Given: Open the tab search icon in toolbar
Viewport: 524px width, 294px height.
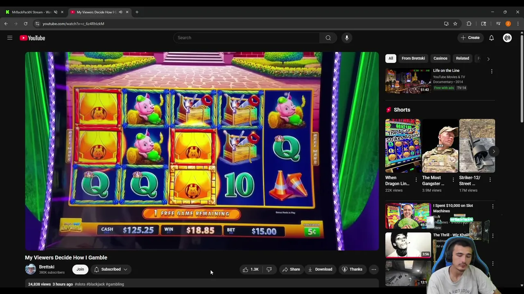Looking at the screenshot, I should pos(483,24).
